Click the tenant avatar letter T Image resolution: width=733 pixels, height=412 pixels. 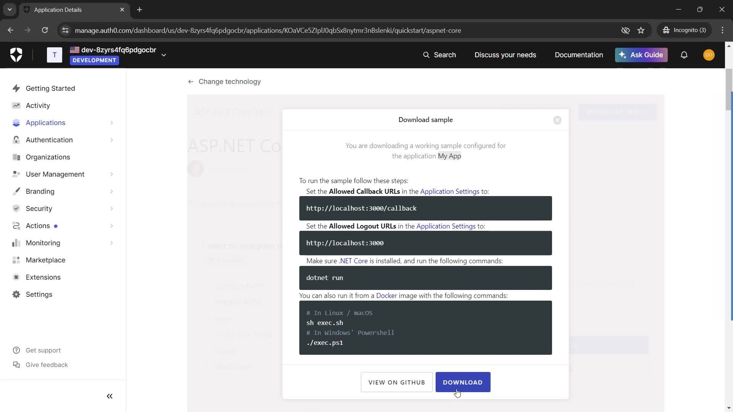click(55, 55)
